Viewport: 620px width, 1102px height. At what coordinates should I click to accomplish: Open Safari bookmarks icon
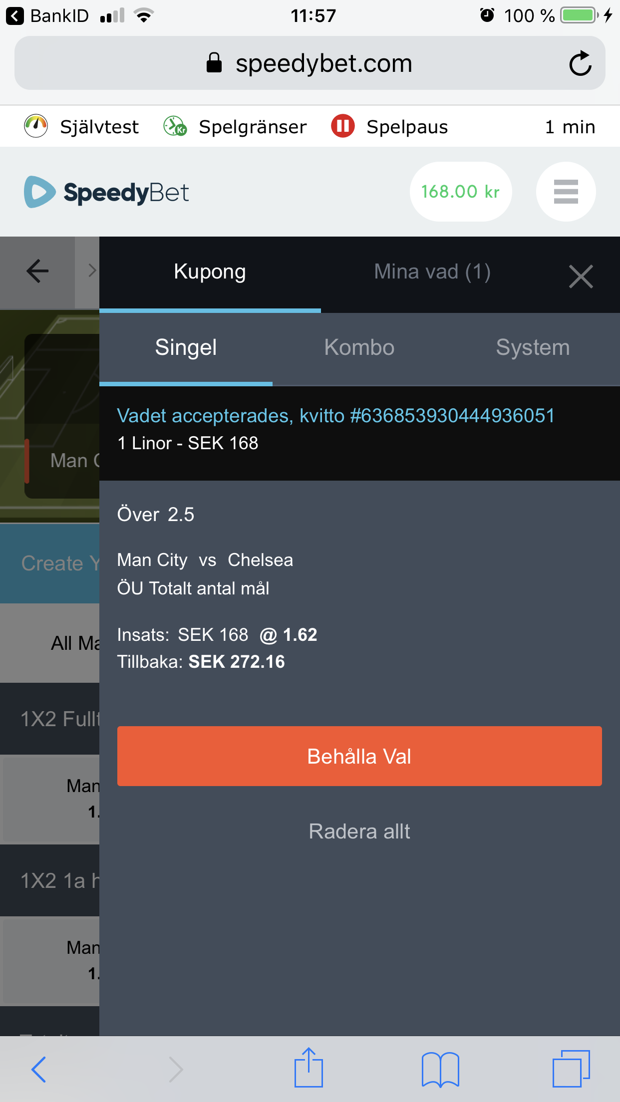coord(440,1070)
